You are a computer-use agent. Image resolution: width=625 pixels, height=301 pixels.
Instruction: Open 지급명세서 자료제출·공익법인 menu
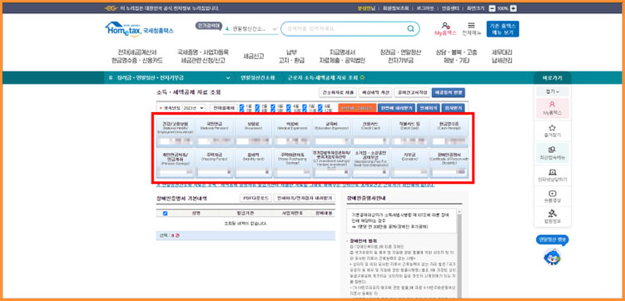click(342, 57)
